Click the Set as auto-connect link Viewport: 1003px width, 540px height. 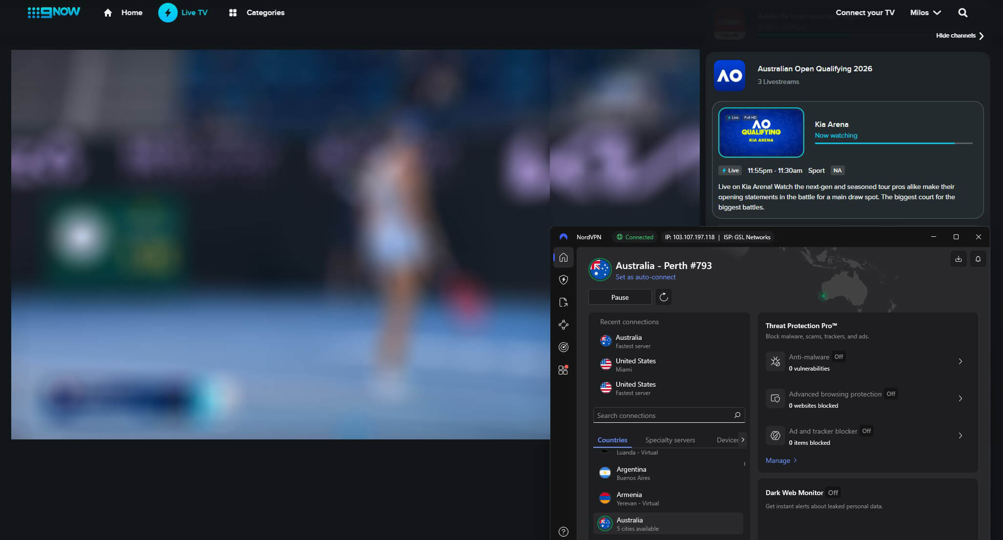tap(646, 277)
